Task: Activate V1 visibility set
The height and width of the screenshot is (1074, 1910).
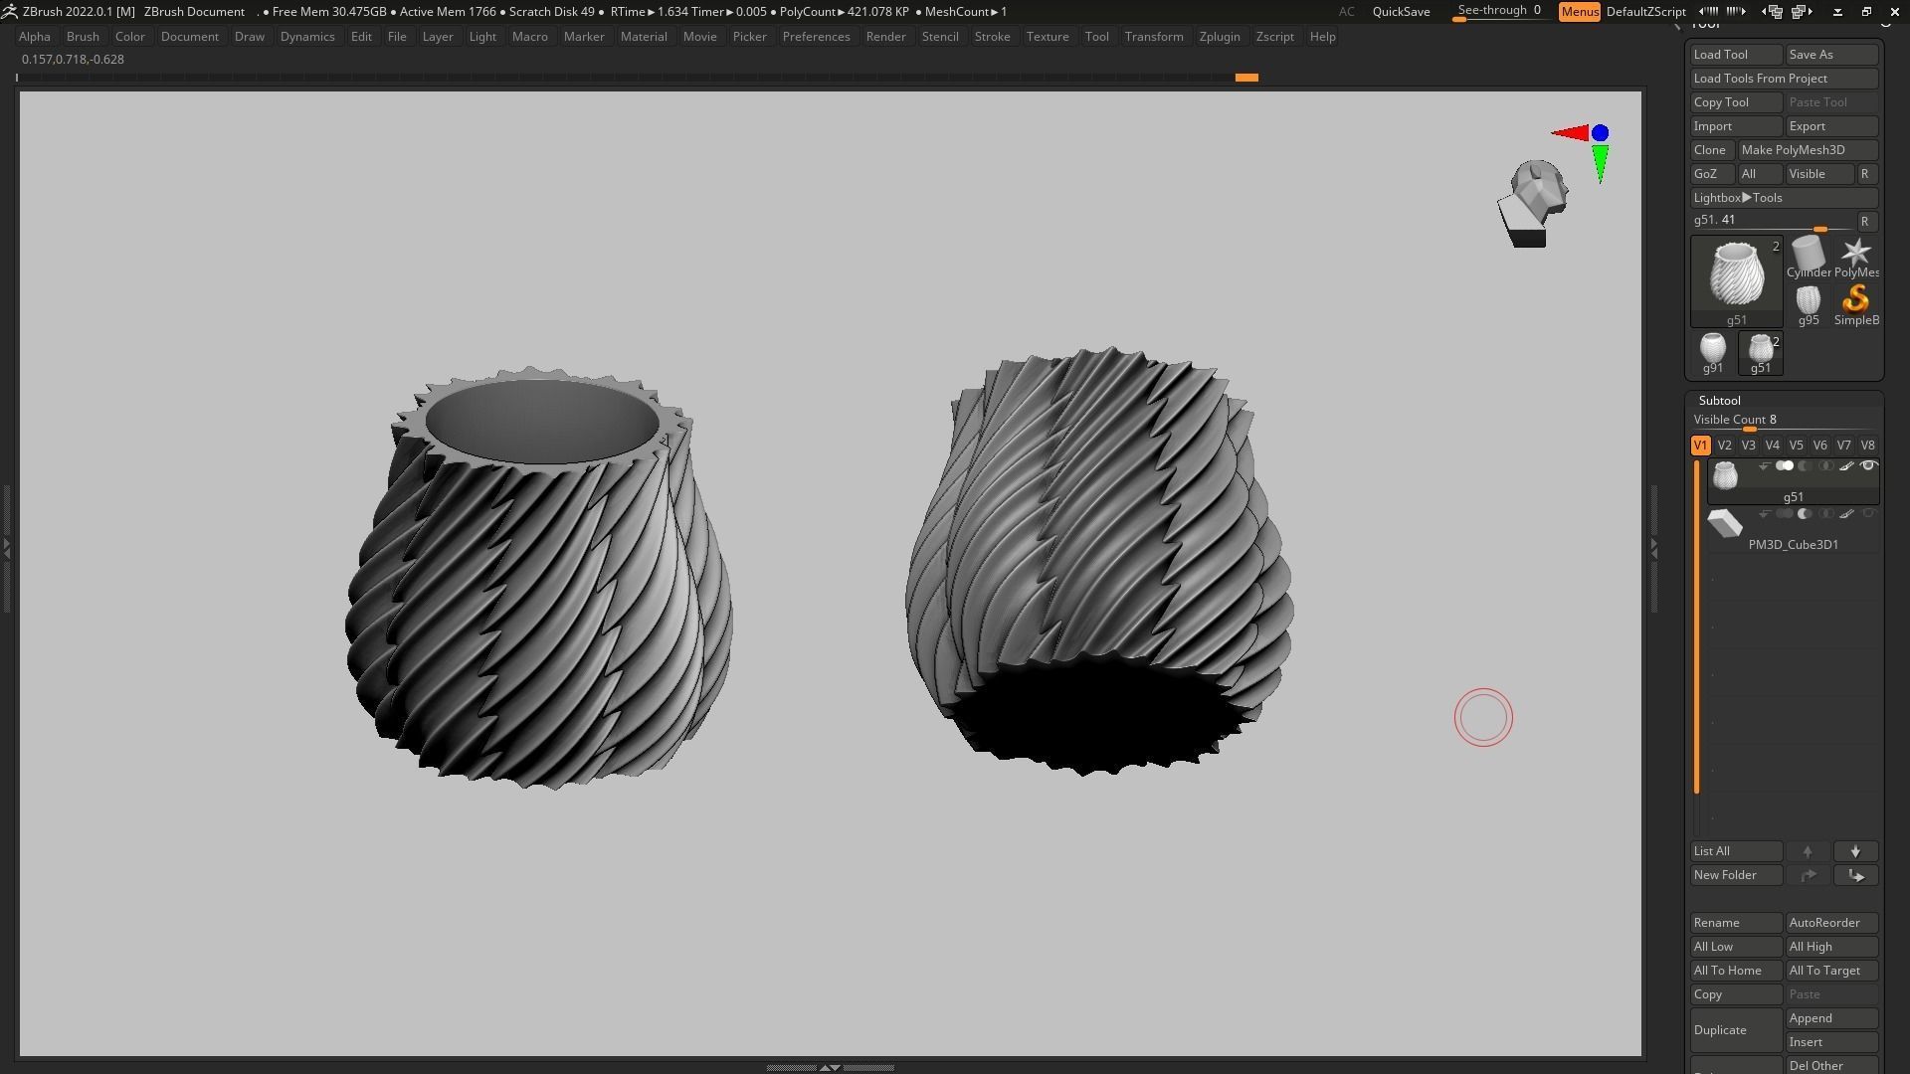Action: click(x=1700, y=446)
